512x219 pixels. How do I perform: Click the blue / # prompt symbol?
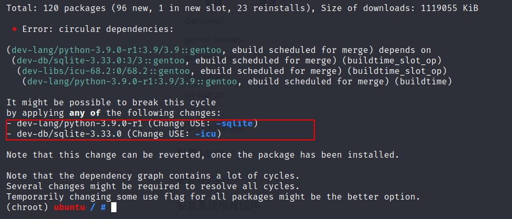[x=98, y=207]
